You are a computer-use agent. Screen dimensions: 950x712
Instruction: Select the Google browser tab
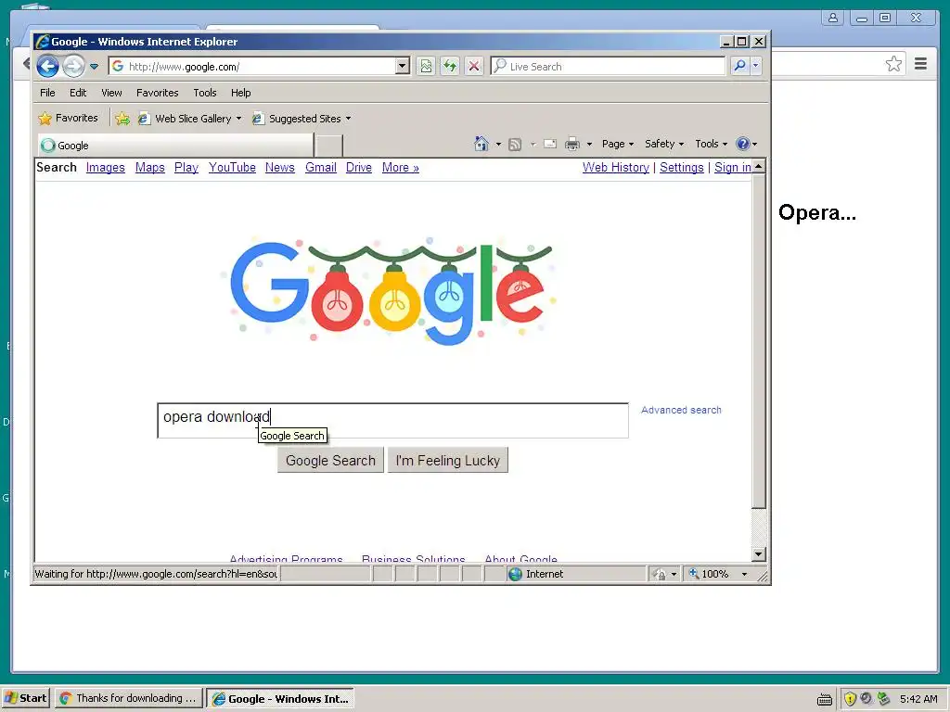(175, 146)
